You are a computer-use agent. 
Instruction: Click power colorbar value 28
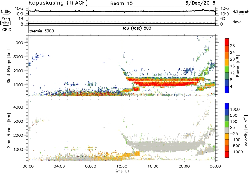pyautogui.click(x=232, y=46)
